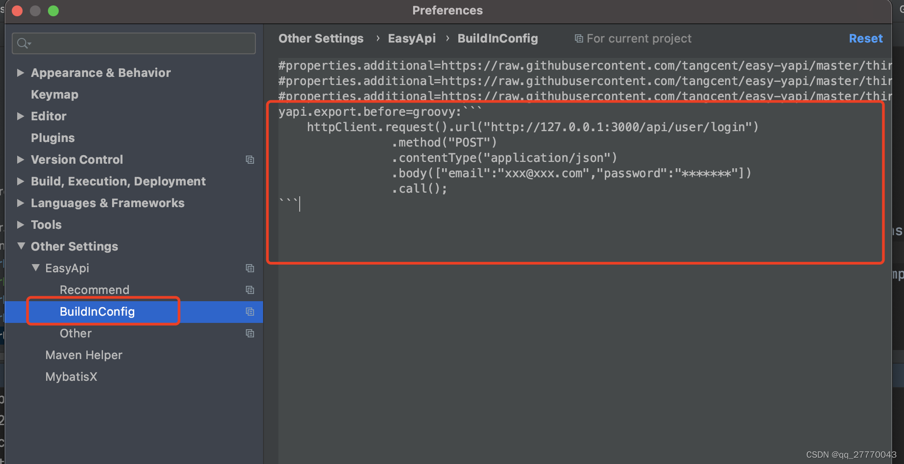Expand the Languages & Frameworks section
Viewport: 904px width, 464px height.
(x=20, y=203)
